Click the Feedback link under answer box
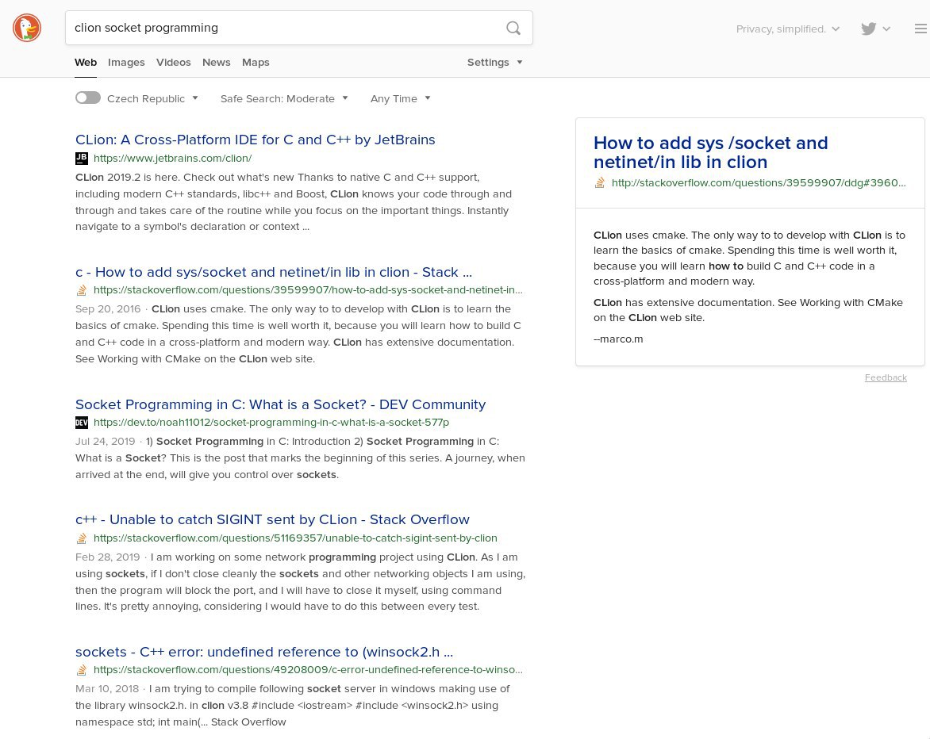Screen dimensions: 930x739 [886, 377]
